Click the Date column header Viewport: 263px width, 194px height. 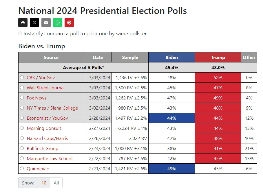click(x=98, y=57)
